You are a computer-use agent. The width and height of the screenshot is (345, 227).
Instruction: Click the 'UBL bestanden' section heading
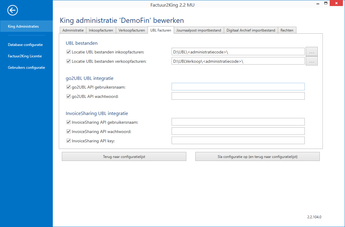(x=82, y=43)
